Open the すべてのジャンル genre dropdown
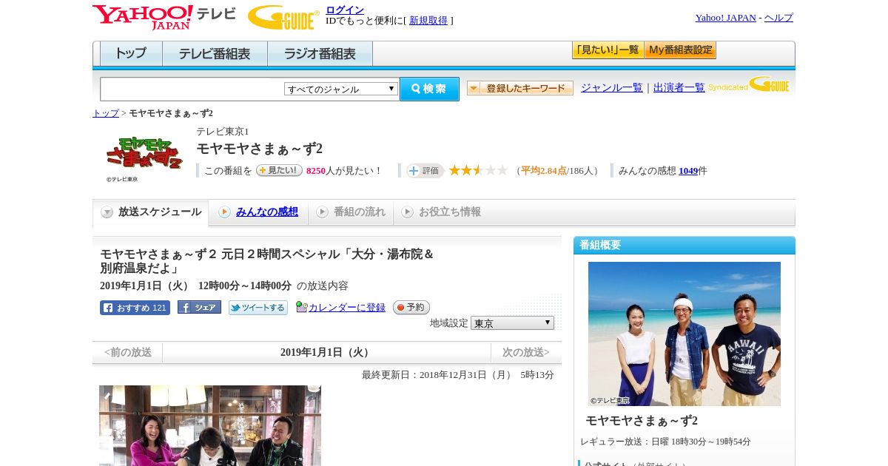Screen dimensions: 888x466 (341, 89)
